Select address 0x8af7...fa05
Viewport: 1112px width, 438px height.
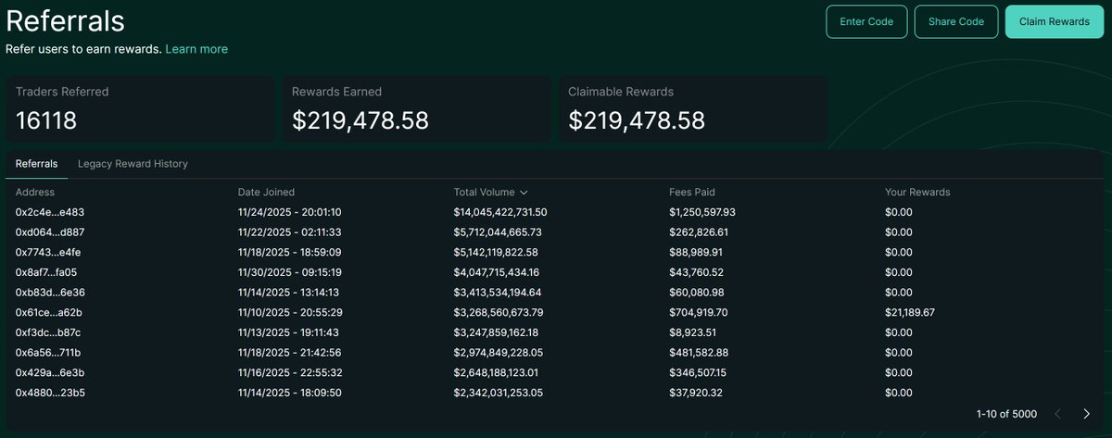coord(46,272)
